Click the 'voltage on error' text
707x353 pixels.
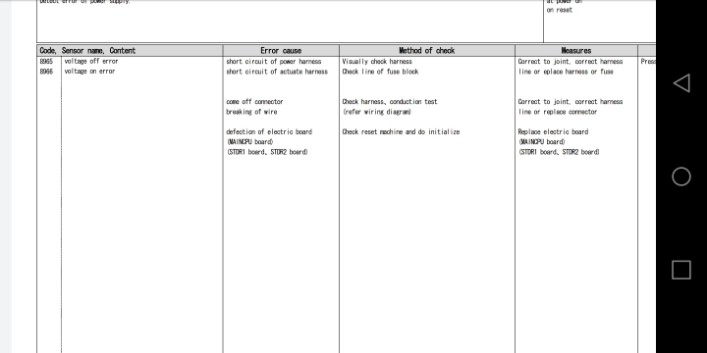(89, 72)
